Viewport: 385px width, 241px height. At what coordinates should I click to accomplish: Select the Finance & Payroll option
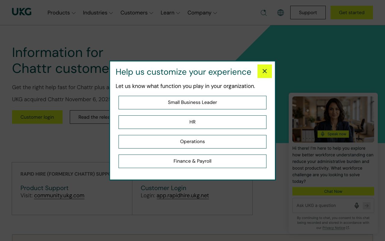(192, 161)
